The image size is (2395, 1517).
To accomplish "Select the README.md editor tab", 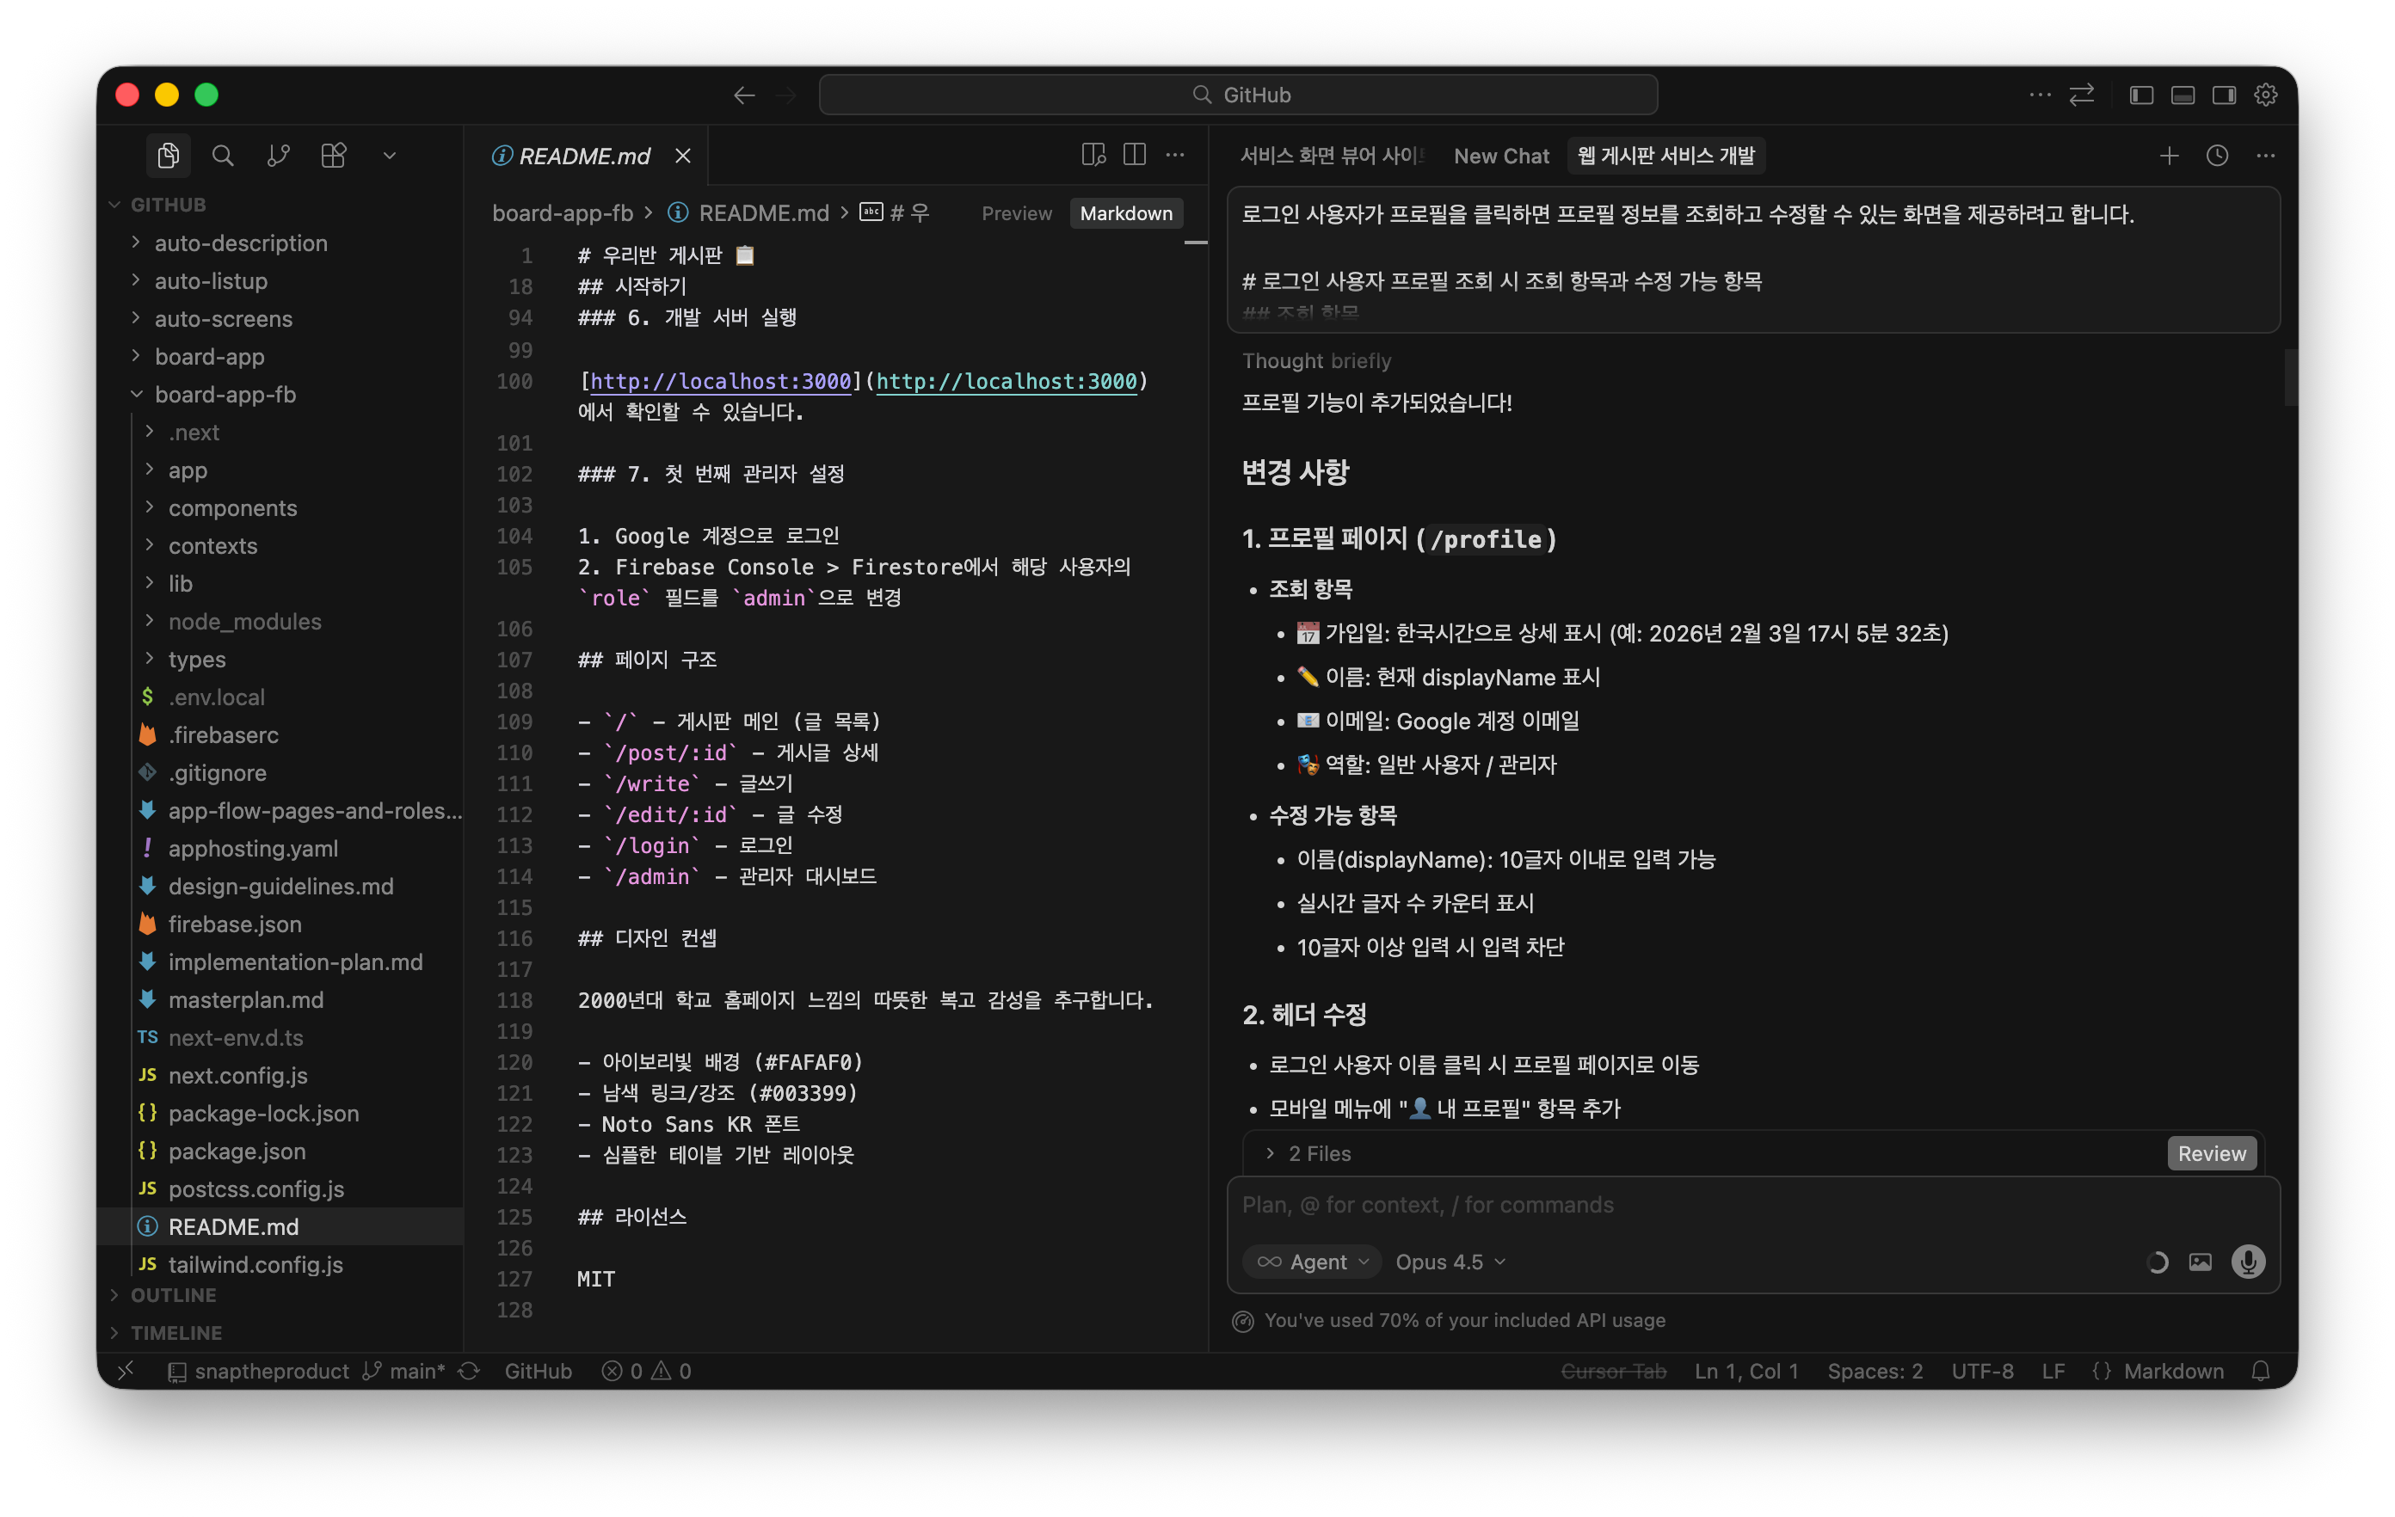I will tap(584, 155).
